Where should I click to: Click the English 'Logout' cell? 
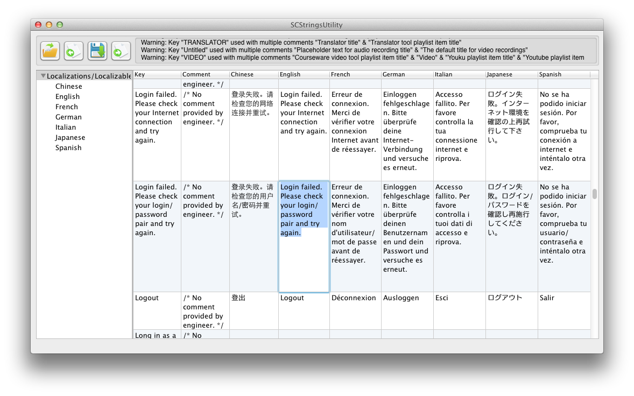pyautogui.click(x=304, y=311)
